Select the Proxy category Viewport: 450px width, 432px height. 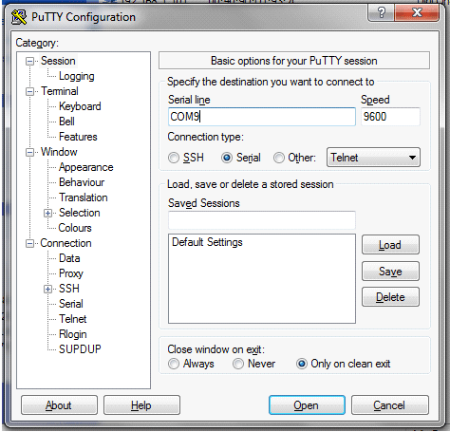(71, 273)
